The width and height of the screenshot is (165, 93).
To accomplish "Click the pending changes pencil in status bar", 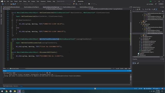I will point(140,89).
